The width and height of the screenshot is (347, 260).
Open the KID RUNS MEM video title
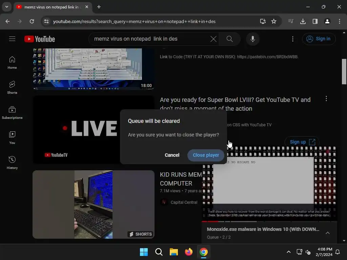(x=181, y=179)
